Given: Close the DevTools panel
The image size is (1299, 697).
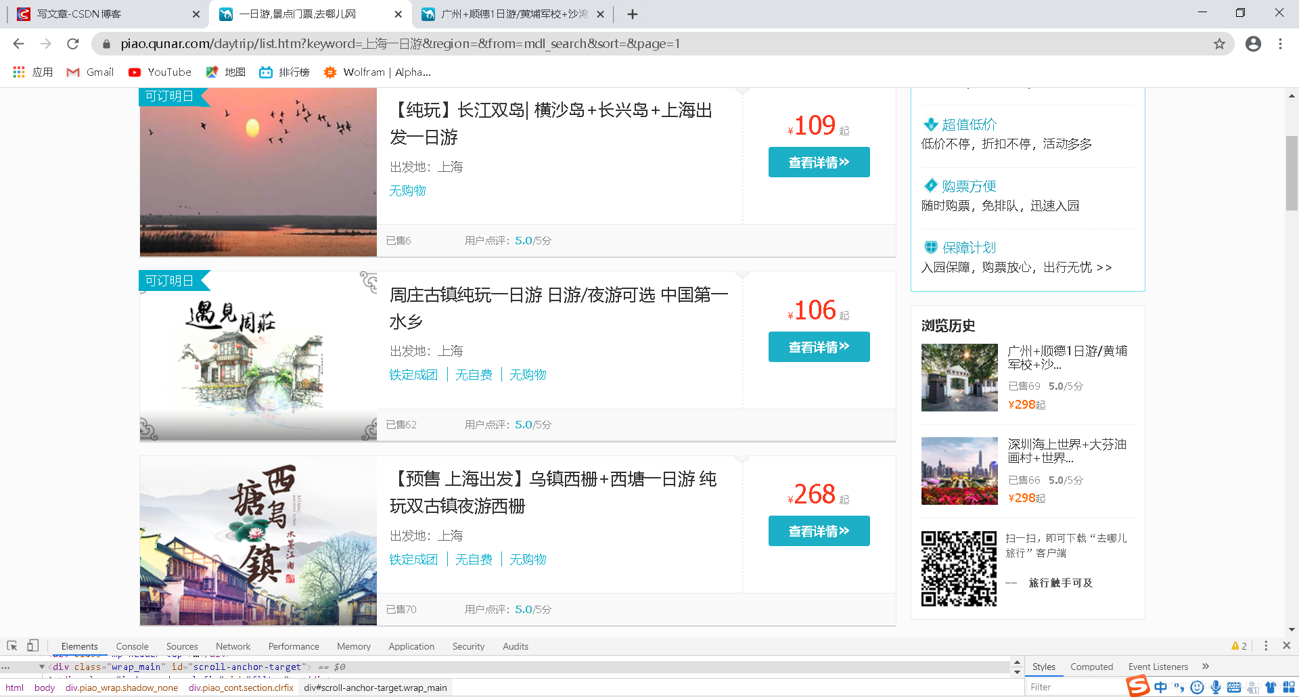Looking at the screenshot, I should click(1287, 646).
